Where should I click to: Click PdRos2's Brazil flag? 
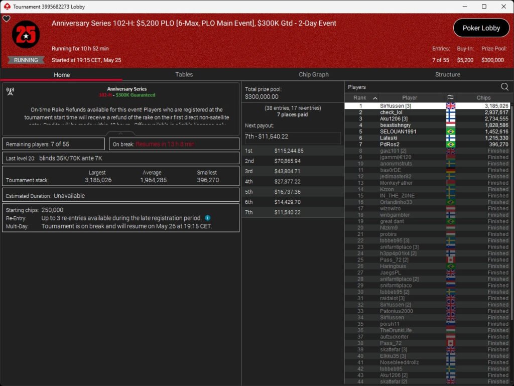(x=450, y=144)
